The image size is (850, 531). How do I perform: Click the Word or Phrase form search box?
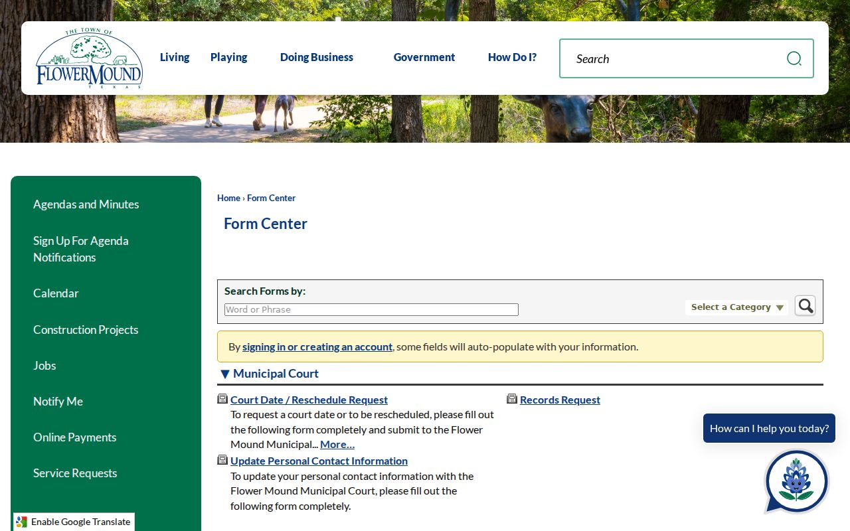click(371, 309)
